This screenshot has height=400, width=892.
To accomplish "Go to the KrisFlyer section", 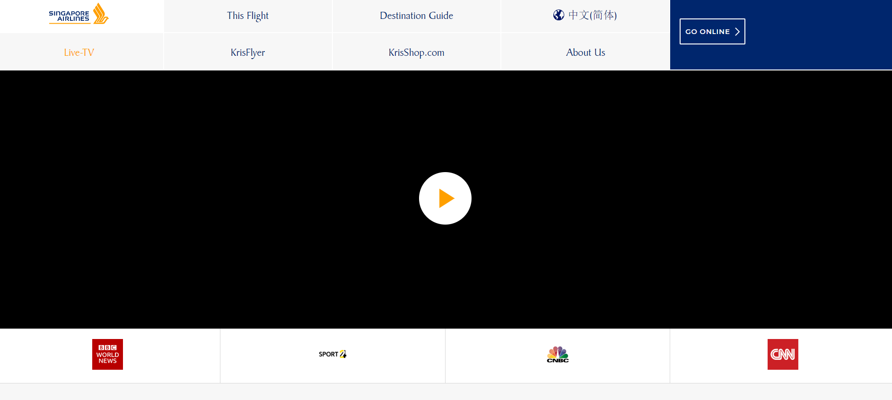I will point(247,52).
